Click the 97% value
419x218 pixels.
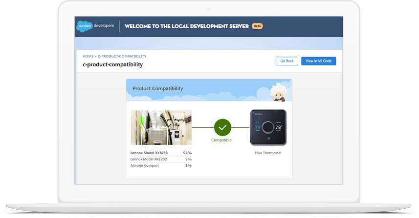[187, 153]
